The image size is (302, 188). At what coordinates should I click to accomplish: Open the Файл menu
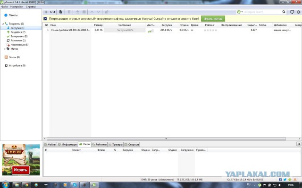tap(4, 7)
